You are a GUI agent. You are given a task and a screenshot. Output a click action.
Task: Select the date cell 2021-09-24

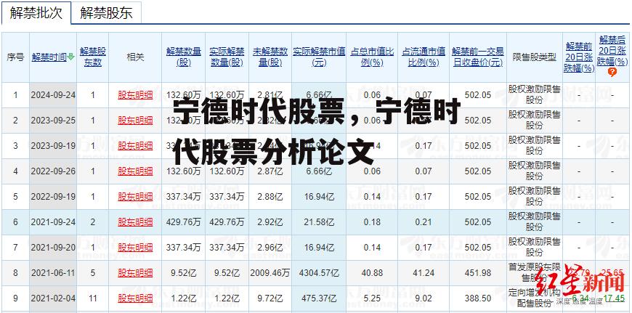pos(53,222)
